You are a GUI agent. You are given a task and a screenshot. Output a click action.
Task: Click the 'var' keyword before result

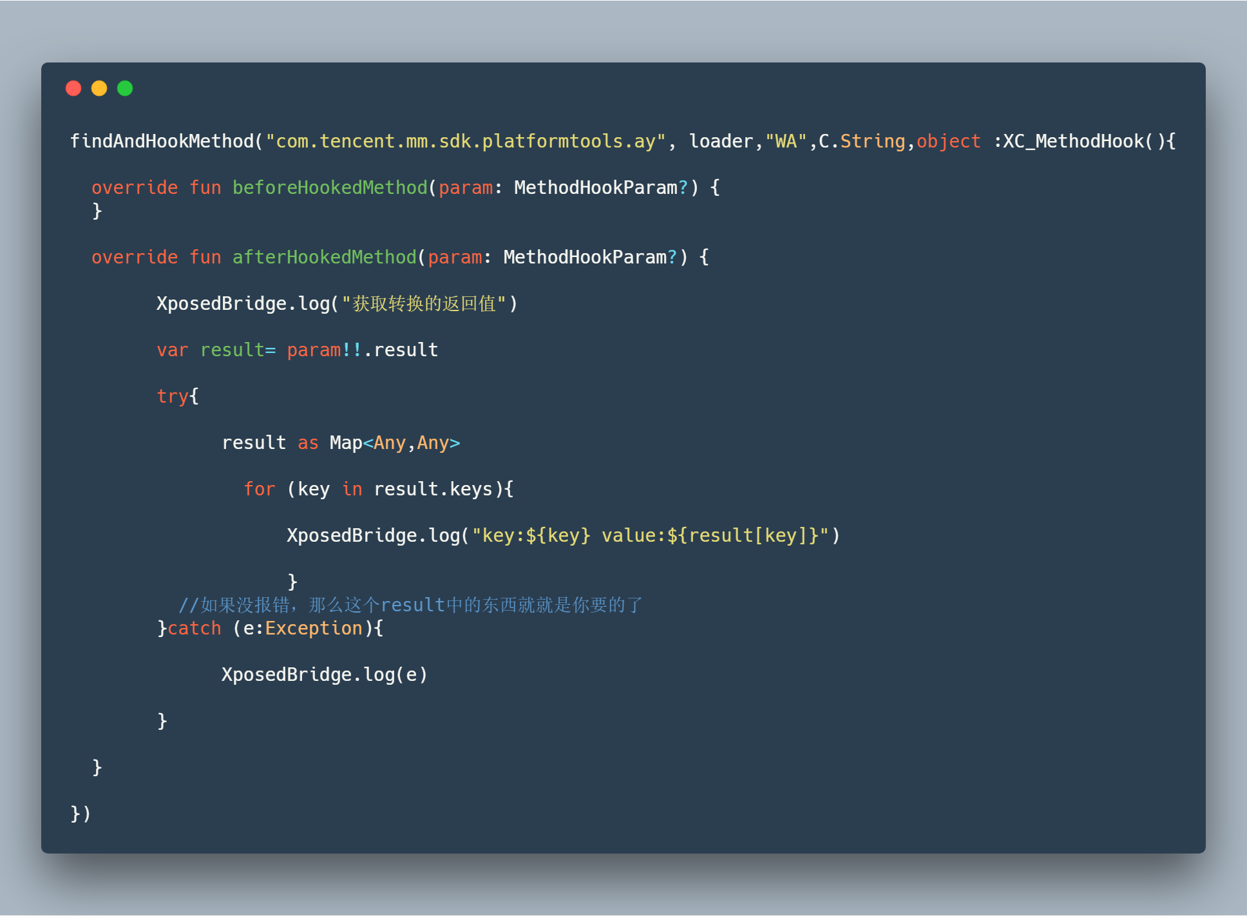click(172, 350)
